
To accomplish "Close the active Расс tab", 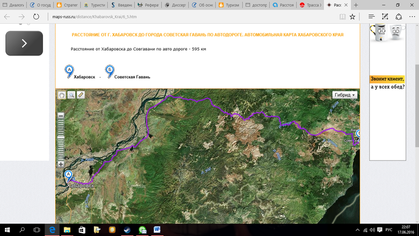I will click(346, 5).
